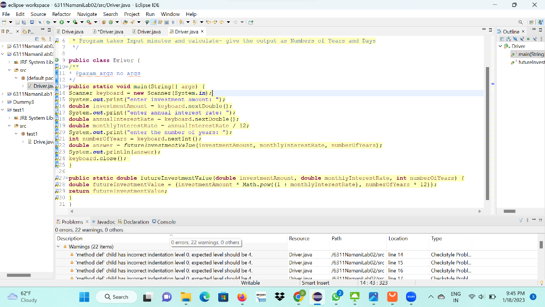Select the Run icon in the toolbar

[x=62, y=22]
